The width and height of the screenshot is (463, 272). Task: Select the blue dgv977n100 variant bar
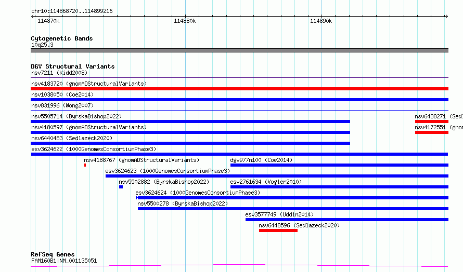pos(339,165)
